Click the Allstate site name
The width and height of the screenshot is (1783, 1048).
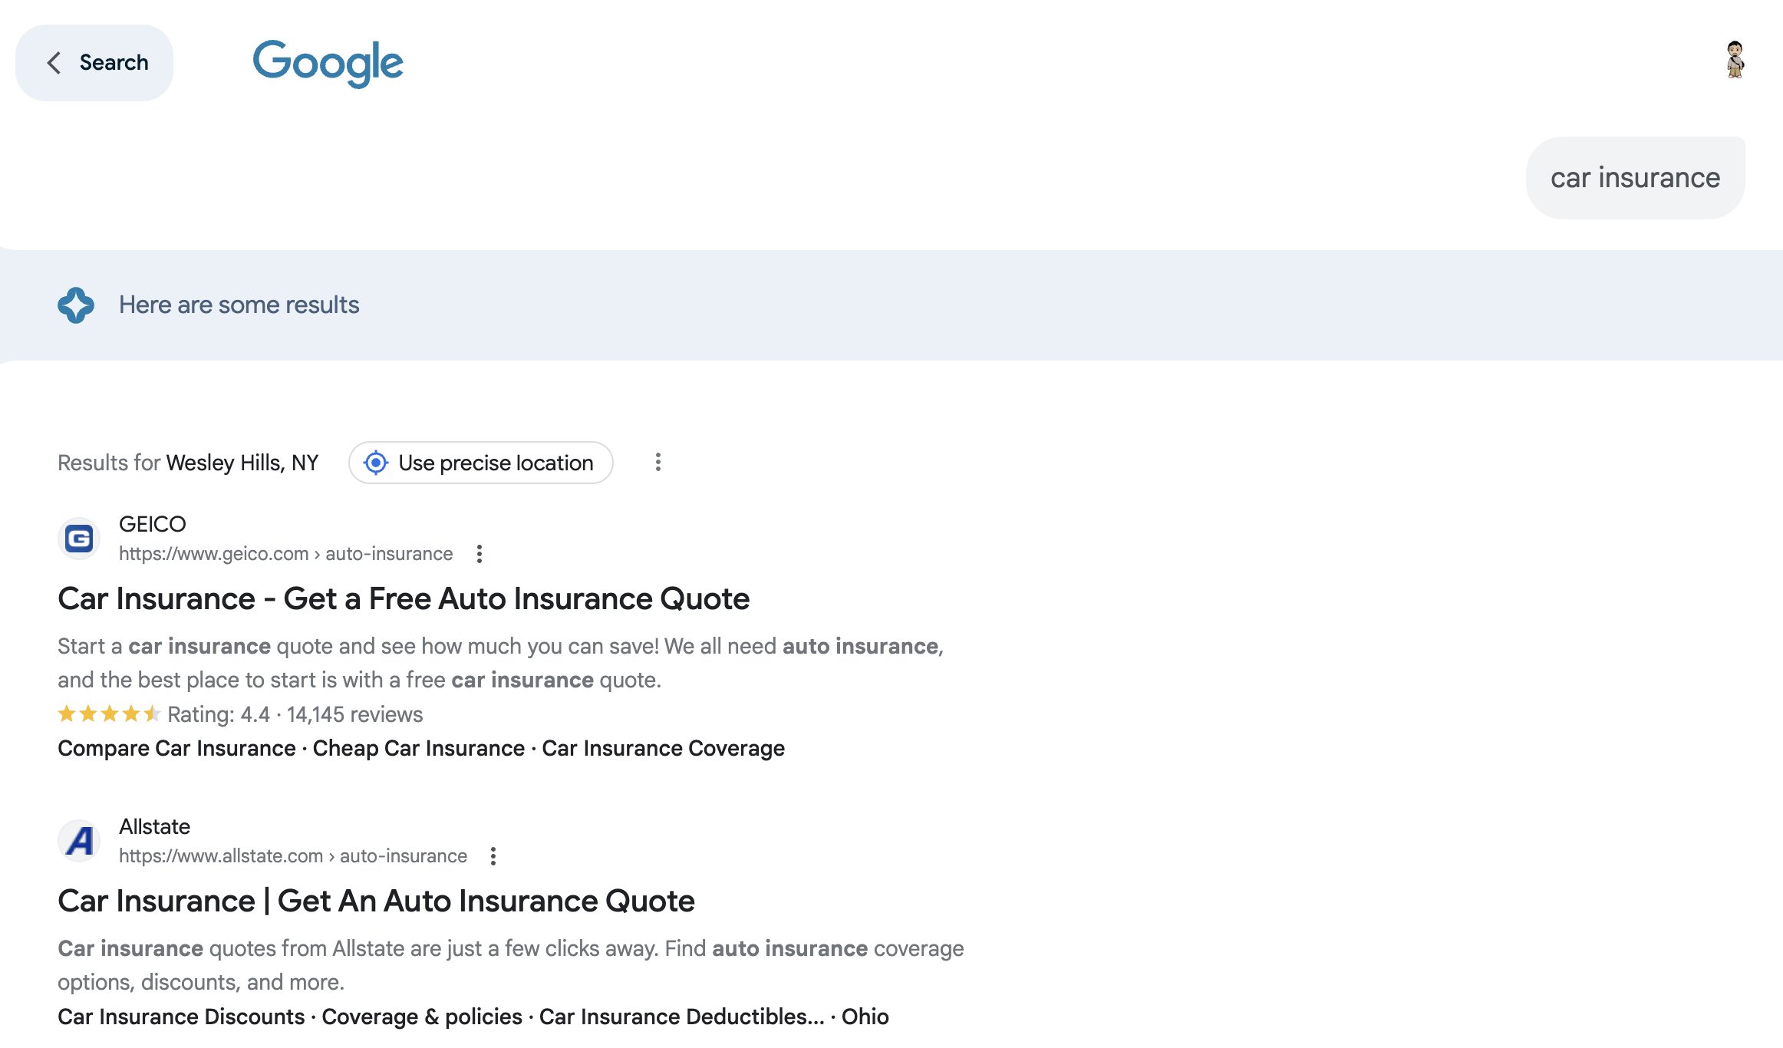pyautogui.click(x=154, y=826)
